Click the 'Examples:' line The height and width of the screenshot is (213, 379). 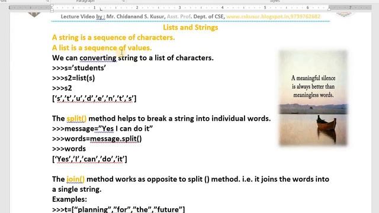point(69,199)
